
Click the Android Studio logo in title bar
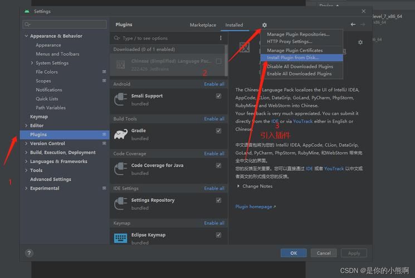tap(27, 11)
